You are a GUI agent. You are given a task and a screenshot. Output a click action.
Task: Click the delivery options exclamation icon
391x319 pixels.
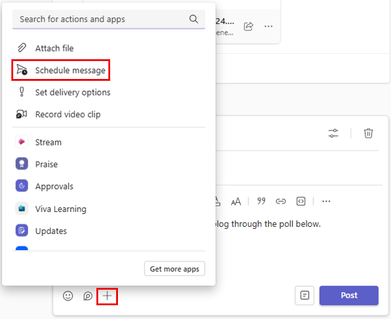point(22,92)
